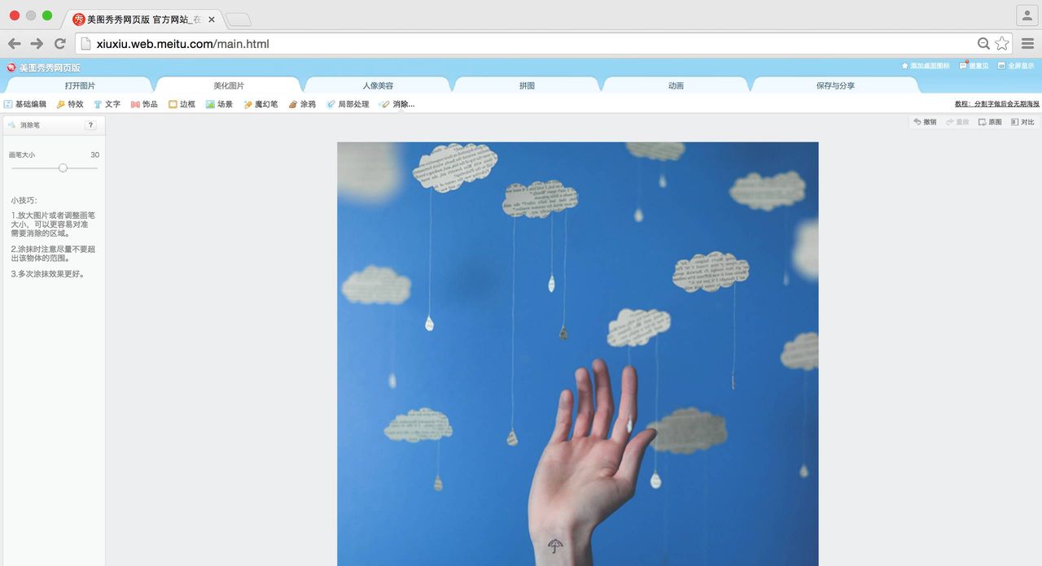
Task: Switch to the 打开图片 tab
Action: [80, 85]
